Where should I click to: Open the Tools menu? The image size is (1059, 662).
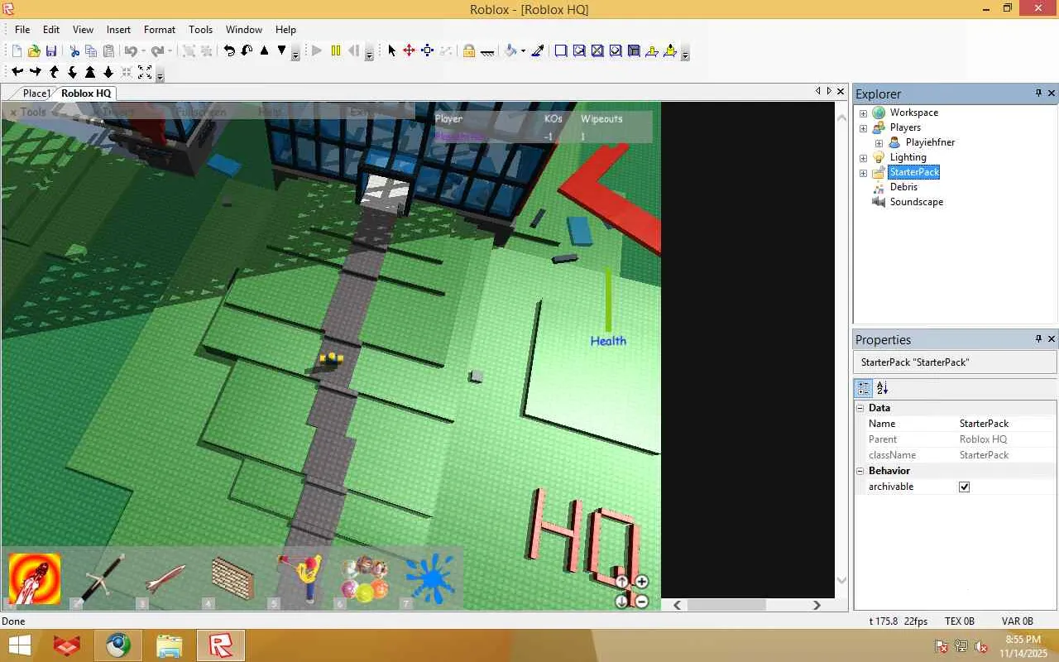(x=200, y=29)
